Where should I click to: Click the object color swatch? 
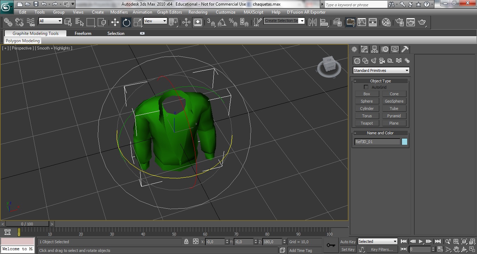click(x=404, y=142)
